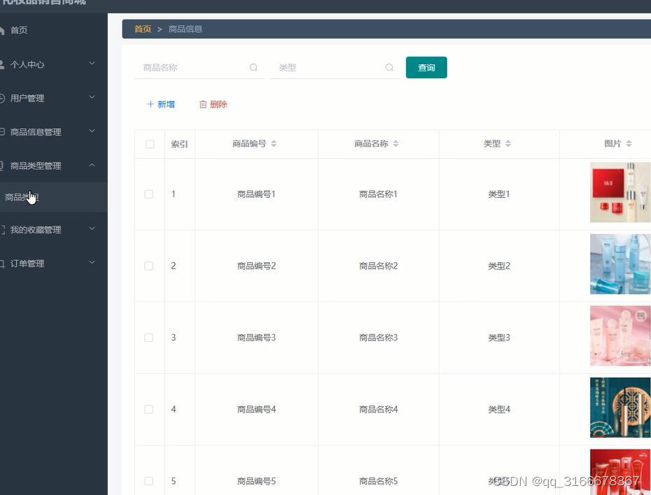Click the sort arrows beside 类型 header
651x495 pixels.
tap(508, 143)
